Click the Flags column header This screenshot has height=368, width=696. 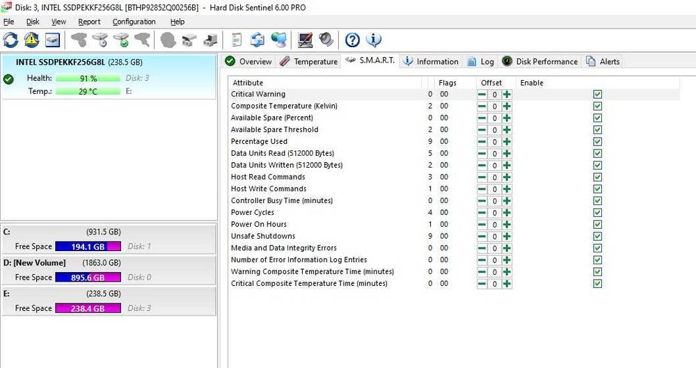tap(448, 83)
